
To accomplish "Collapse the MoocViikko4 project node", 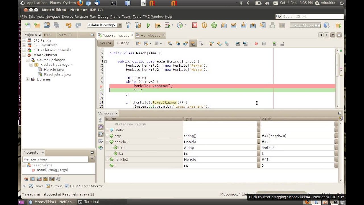I will tap(24, 55).
